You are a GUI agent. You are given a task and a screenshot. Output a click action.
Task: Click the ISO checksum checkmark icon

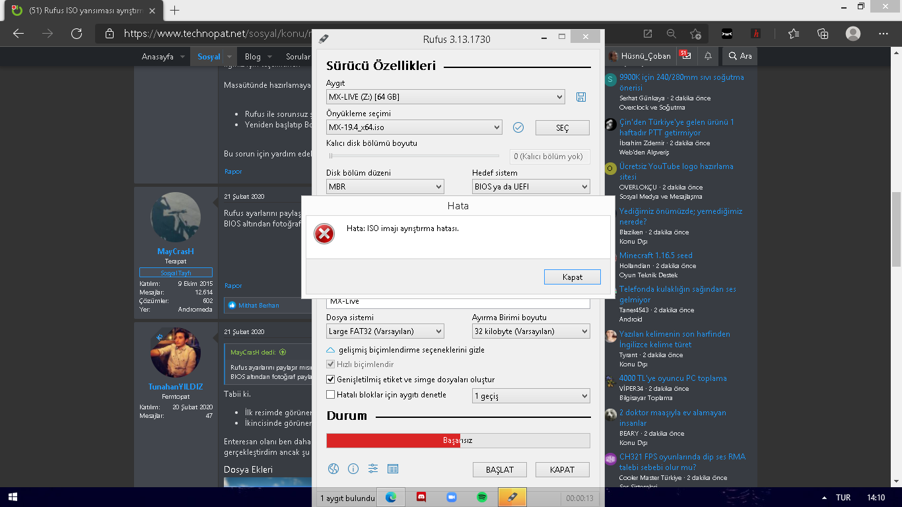[518, 127]
